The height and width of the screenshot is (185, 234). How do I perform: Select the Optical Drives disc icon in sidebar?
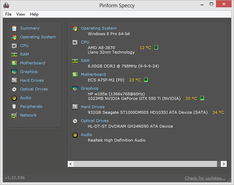14,89
